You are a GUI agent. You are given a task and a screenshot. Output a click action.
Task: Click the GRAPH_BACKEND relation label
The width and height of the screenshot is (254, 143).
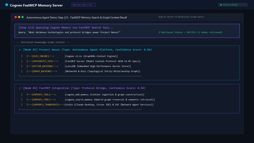42,71
